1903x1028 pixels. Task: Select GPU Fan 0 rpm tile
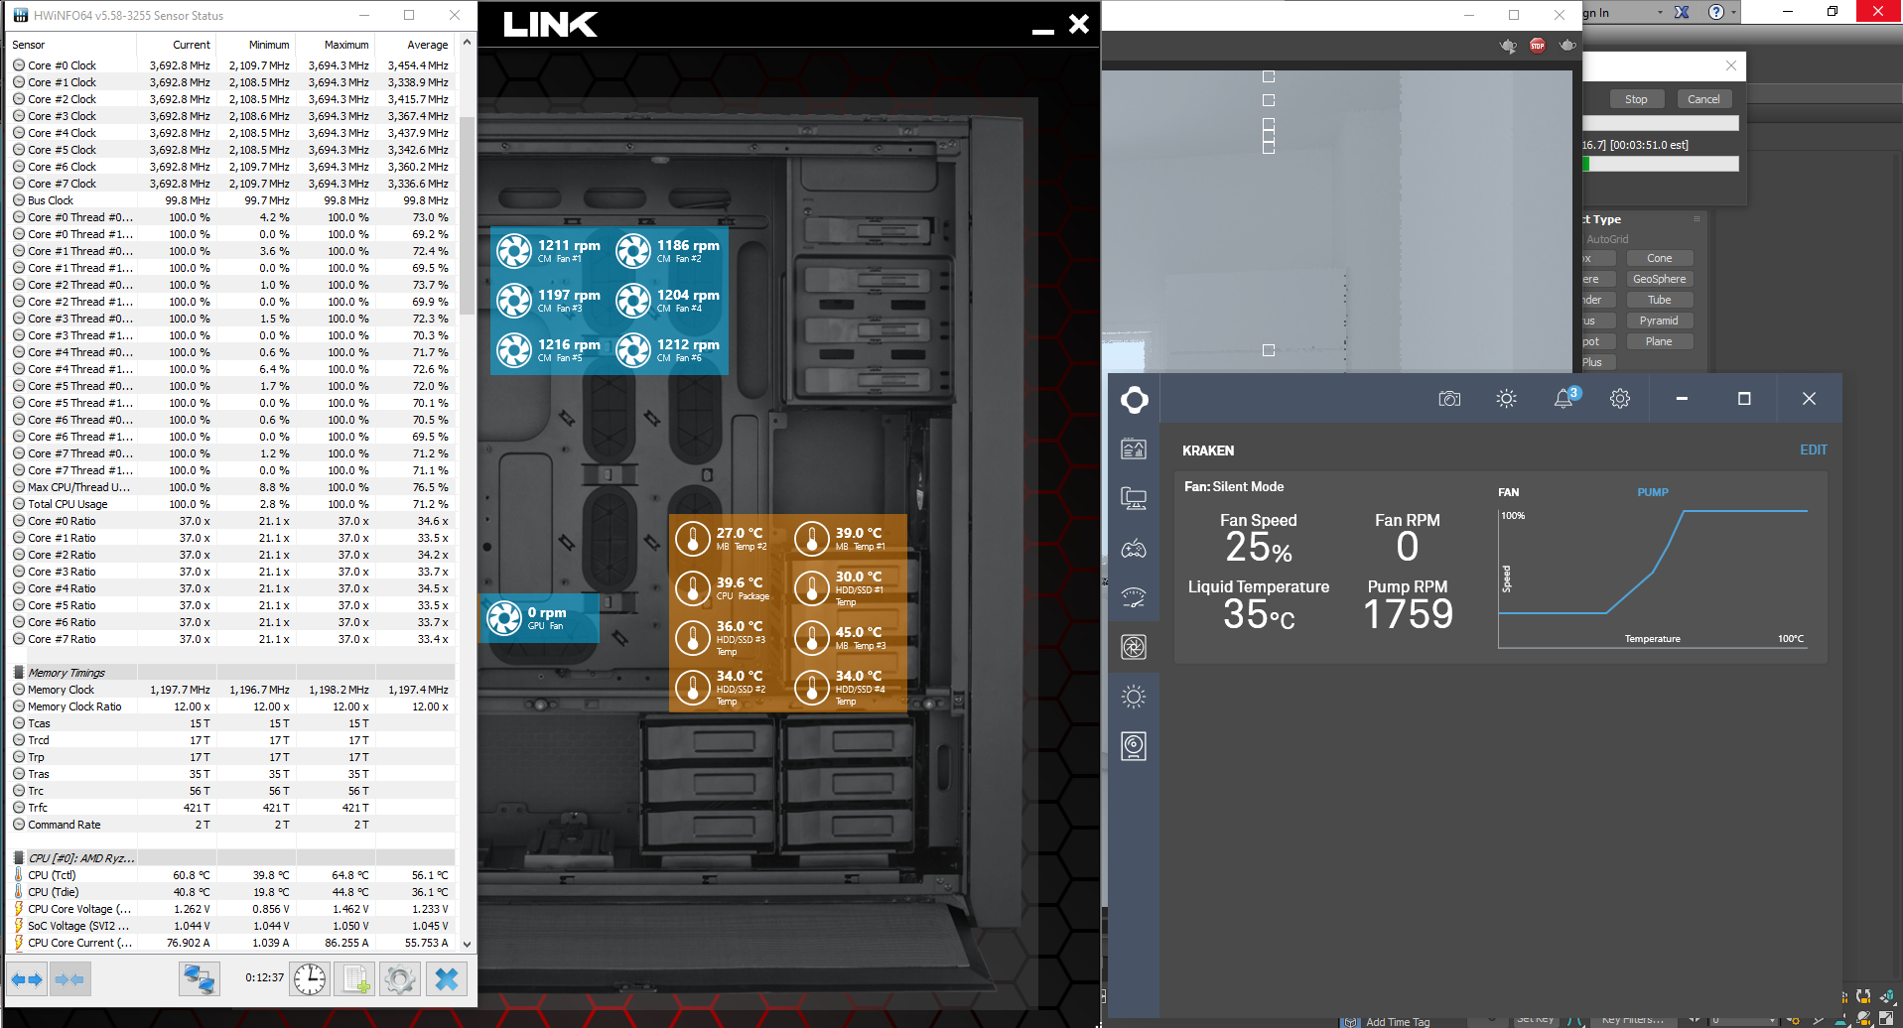point(540,618)
